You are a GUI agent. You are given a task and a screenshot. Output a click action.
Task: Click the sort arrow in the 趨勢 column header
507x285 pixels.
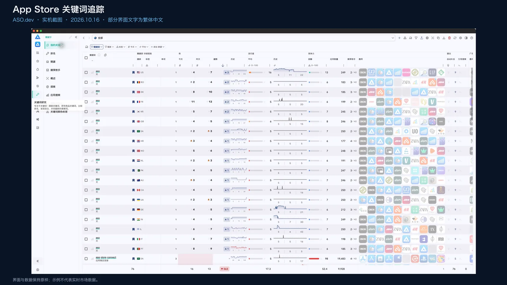[x=223, y=66]
